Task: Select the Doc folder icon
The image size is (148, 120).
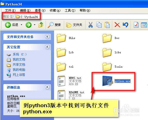Action: (x=107, y=38)
